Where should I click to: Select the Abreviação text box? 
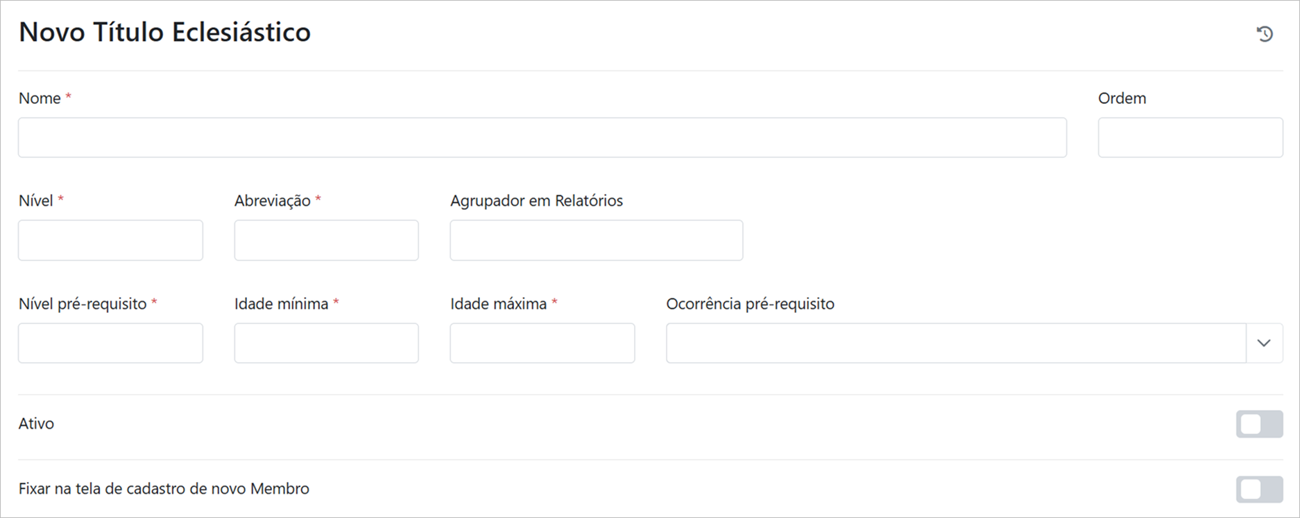click(326, 240)
